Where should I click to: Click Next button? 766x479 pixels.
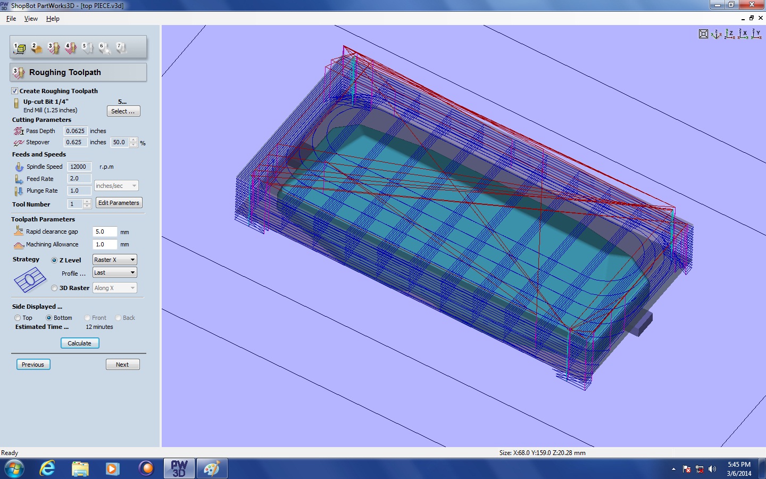point(123,365)
